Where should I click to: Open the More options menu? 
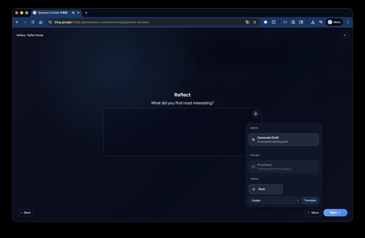(312, 213)
